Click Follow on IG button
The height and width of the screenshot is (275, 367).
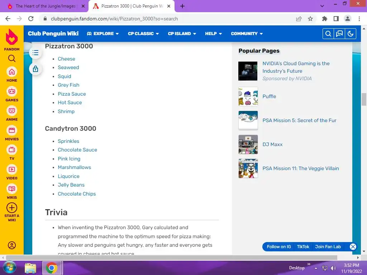(279, 247)
